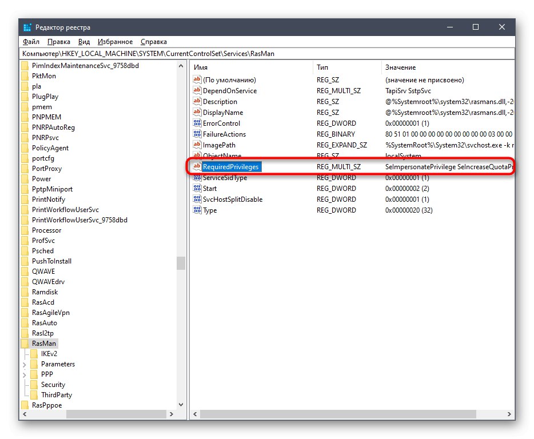The height and width of the screenshot is (439, 534).
Task: Click the values pane horizontal scroll-left arrow
Action: 195,414
